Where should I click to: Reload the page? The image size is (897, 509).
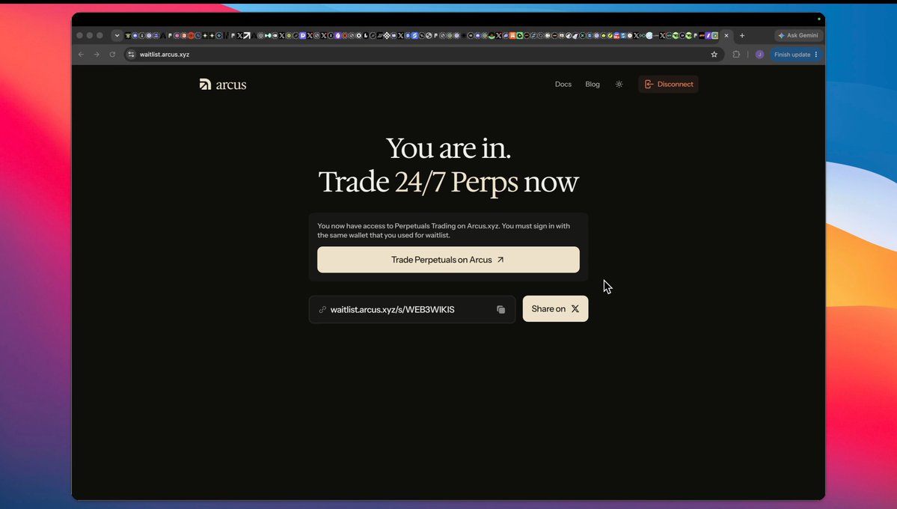click(x=112, y=55)
